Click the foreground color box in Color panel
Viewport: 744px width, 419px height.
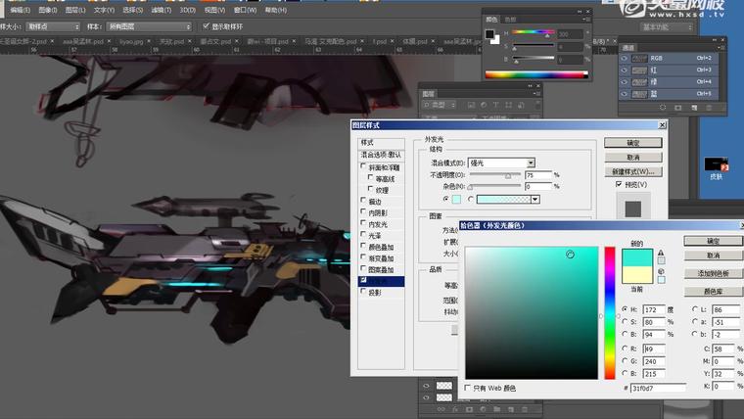(490, 36)
